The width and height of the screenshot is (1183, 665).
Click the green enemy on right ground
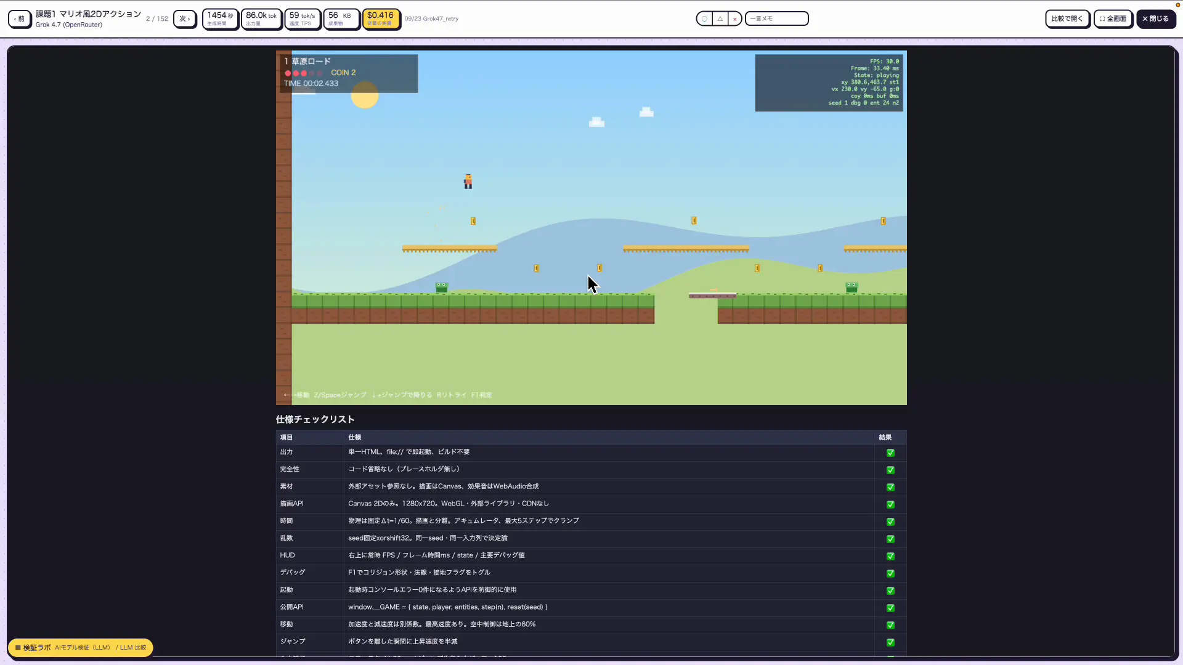[852, 288]
